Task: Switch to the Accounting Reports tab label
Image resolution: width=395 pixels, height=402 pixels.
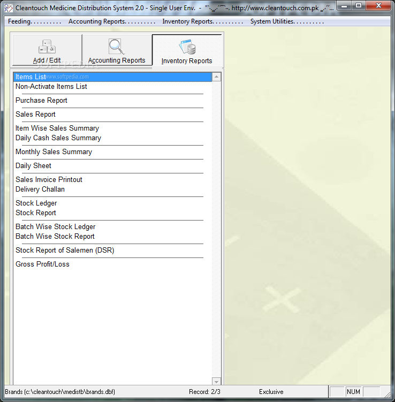Action: point(117,60)
